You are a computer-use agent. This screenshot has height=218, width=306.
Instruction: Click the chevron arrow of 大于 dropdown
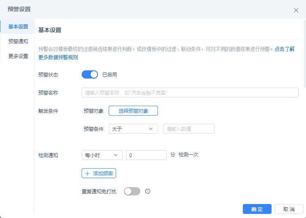click(151, 129)
